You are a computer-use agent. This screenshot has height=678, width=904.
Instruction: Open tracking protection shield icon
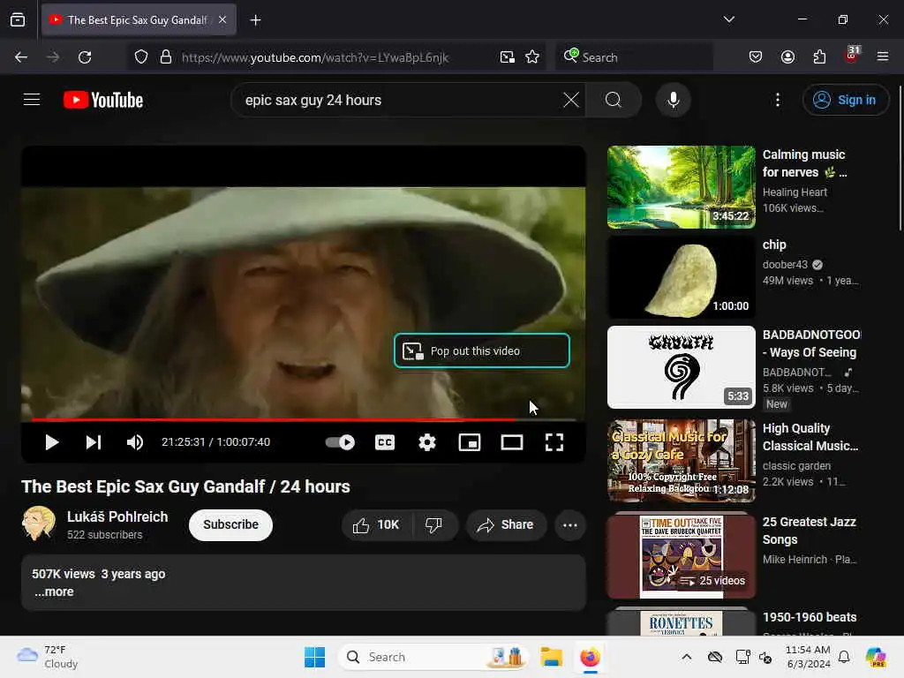(141, 57)
